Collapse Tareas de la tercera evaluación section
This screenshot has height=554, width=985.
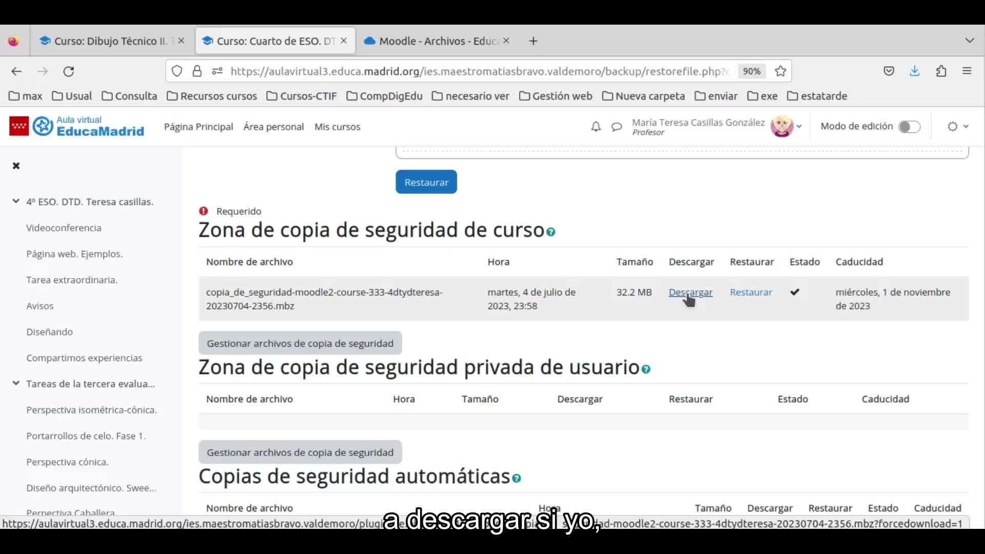pos(16,384)
